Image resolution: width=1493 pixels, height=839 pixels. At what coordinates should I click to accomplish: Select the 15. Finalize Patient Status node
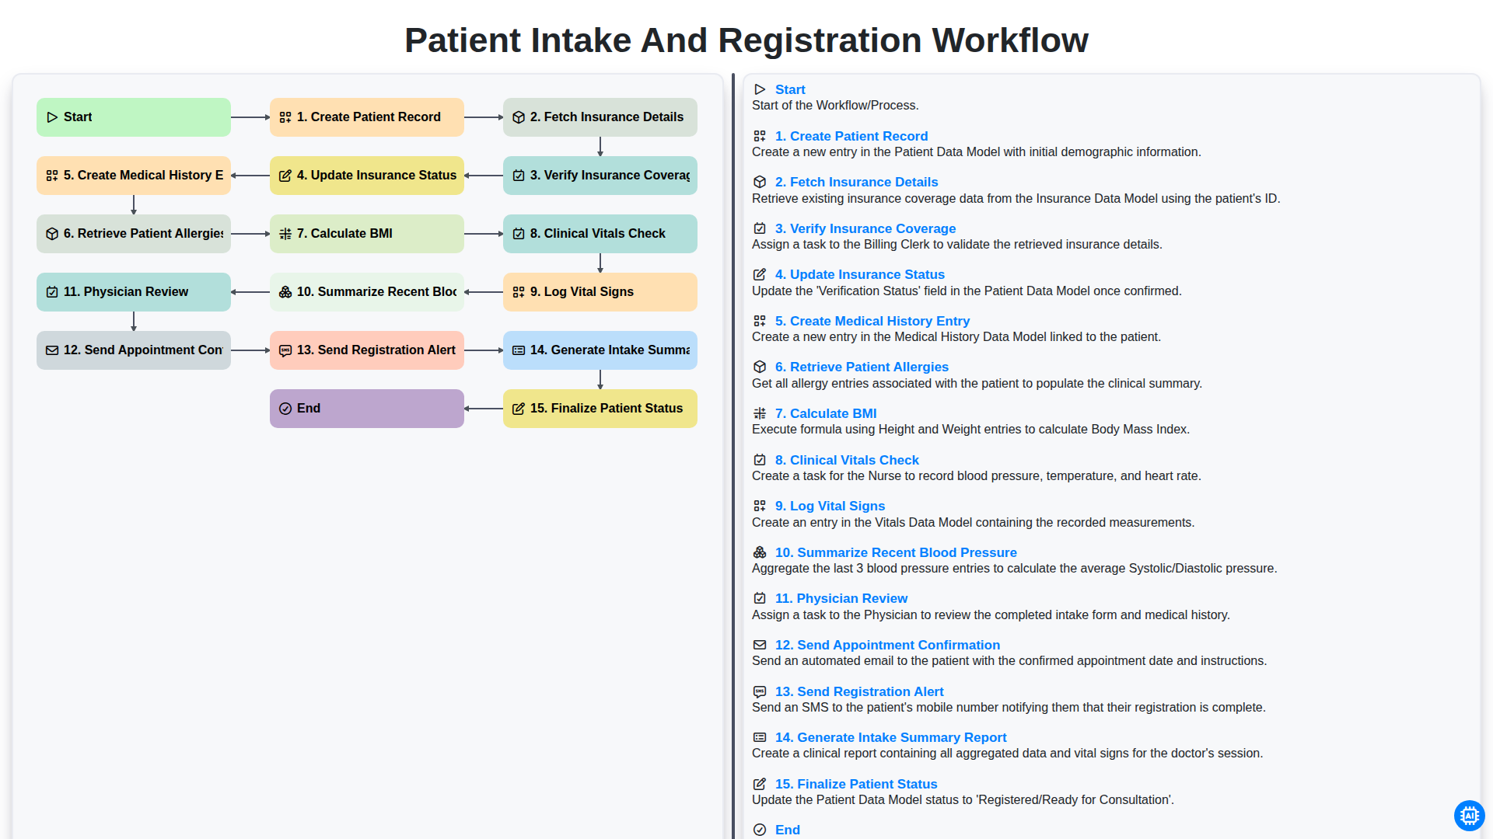[x=600, y=409]
